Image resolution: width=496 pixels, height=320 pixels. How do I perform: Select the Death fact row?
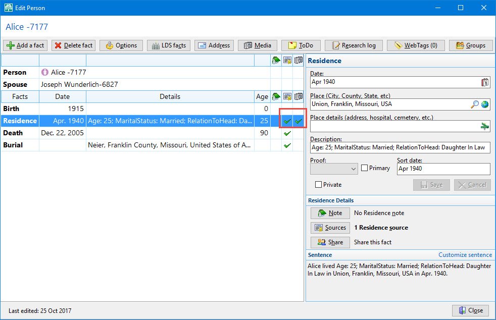[x=152, y=133]
